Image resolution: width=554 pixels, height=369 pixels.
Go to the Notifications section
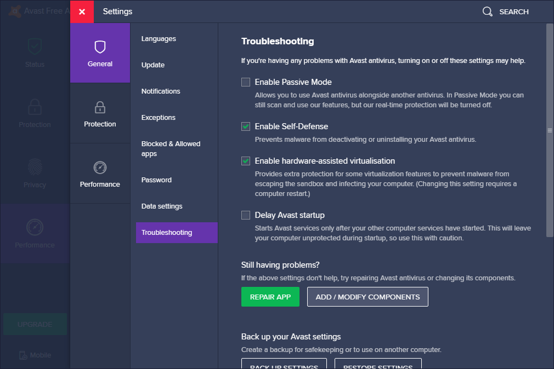point(161,91)
